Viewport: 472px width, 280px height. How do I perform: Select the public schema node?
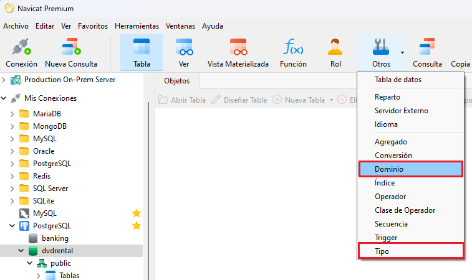(x=54, y=263)
